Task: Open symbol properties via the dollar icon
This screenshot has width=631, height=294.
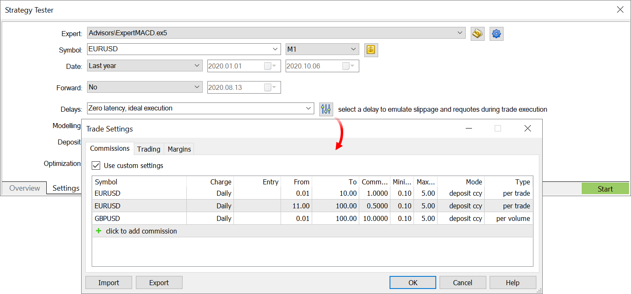Action: tap(371, 49)
